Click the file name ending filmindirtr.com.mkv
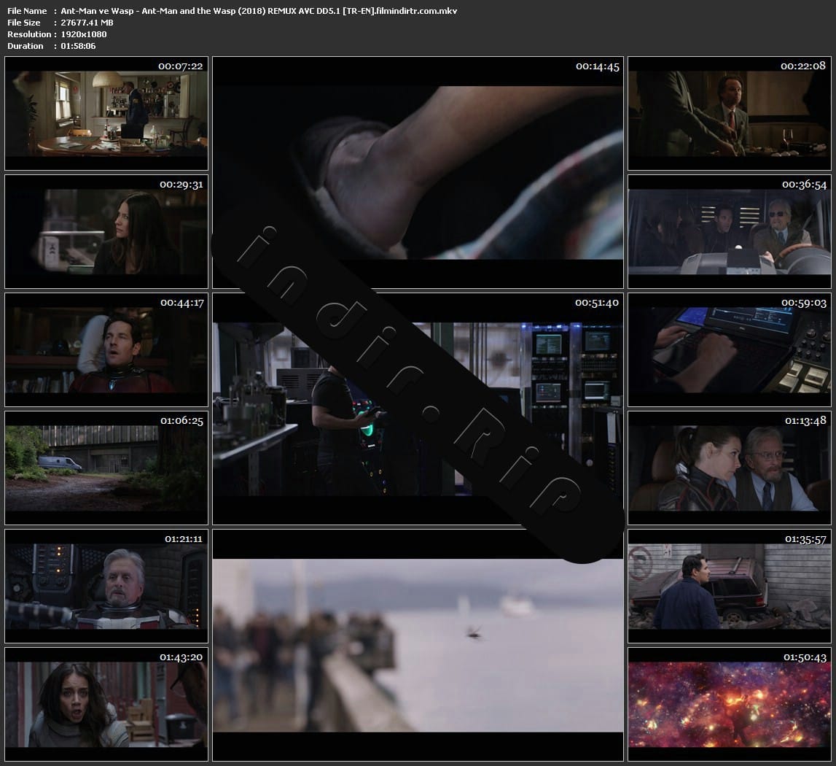836x766 pixels. 259,11
